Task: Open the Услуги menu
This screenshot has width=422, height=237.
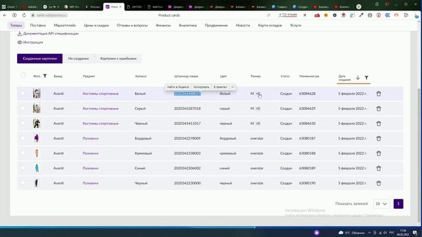Action: (295, 25)
